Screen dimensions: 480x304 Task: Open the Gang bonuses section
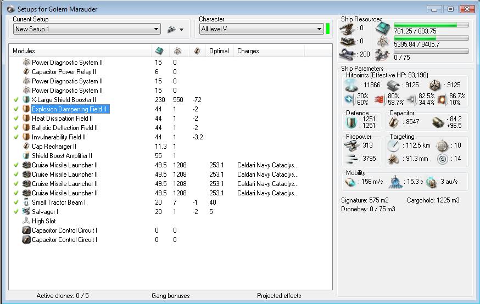[170, 296]
